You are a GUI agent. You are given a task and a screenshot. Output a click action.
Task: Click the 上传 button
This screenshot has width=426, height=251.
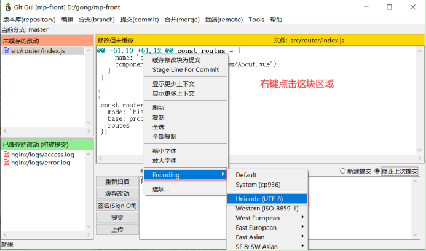click(117, 230)
